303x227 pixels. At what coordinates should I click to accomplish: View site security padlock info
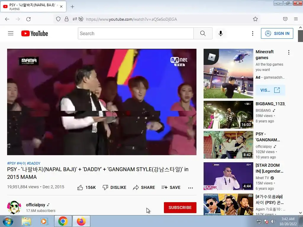(67, 19)
